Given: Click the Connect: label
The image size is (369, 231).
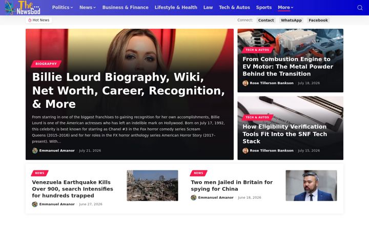Looking at the screenshot, I should [x=245, y=20].
